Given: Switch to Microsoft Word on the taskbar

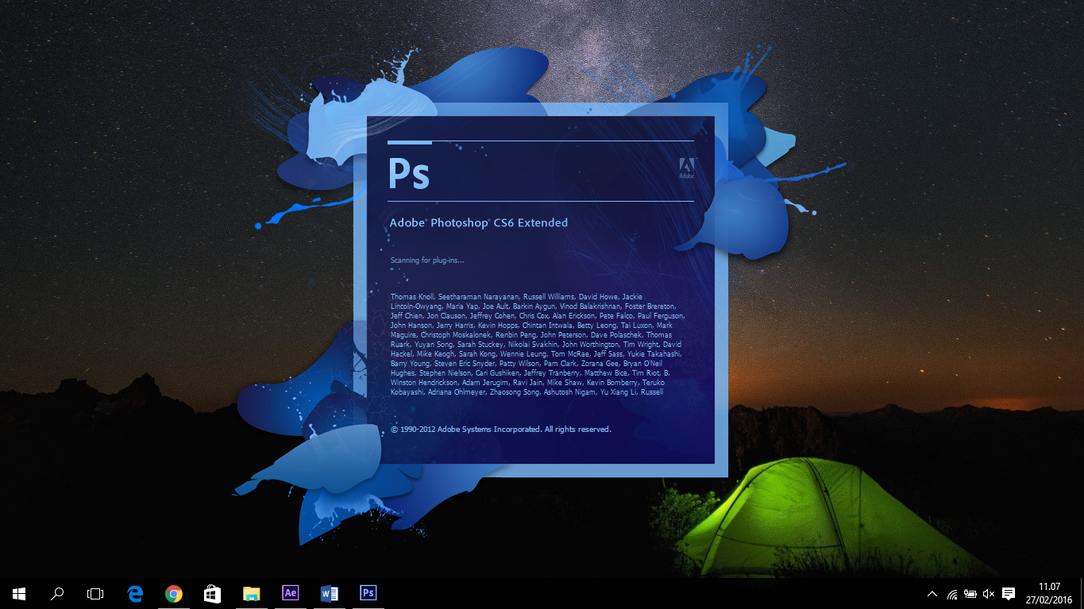Looking at the screenshot, I should 329,593.
